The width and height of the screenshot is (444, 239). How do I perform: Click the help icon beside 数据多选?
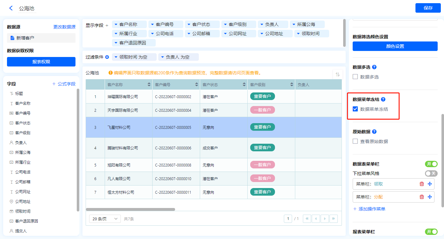coord(374,67)
